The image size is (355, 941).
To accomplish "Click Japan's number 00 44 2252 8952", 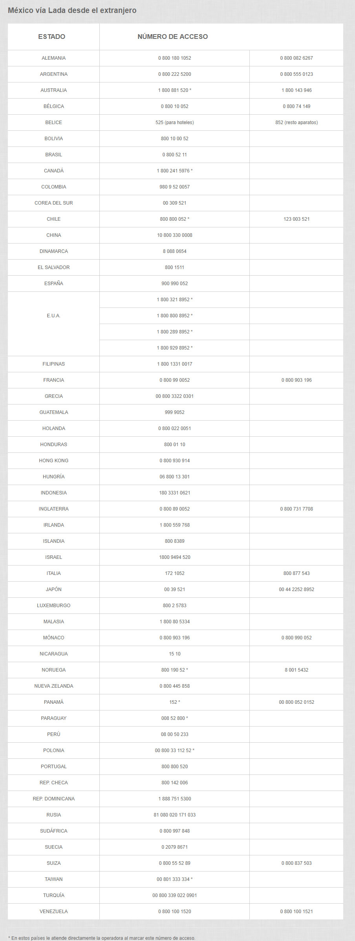I will pyautogui.click(x=296, y=589).
